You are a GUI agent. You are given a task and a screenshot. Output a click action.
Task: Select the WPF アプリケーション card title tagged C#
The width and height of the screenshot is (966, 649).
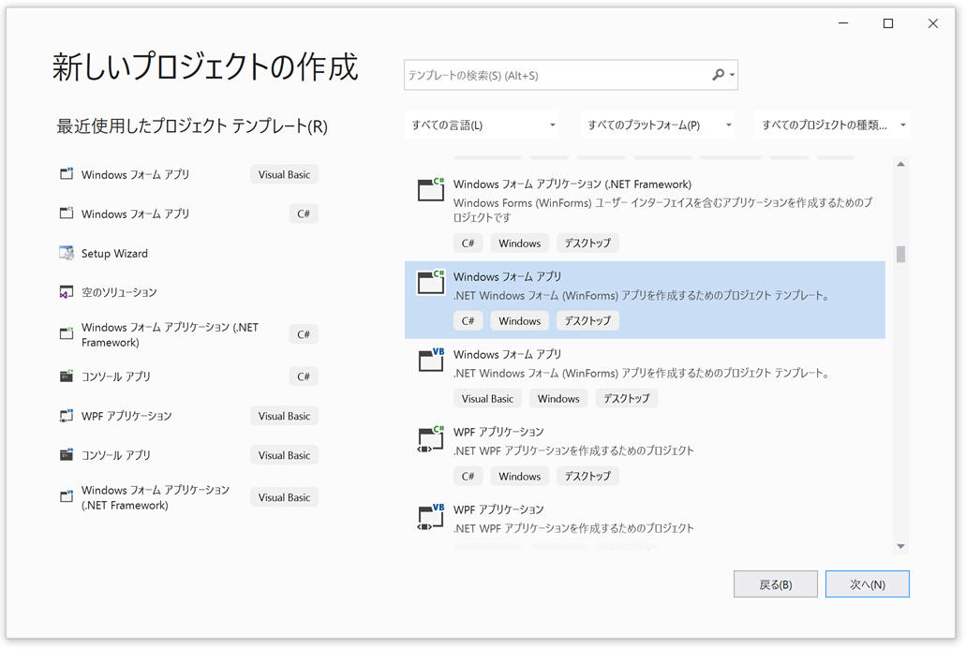[498, 432]
